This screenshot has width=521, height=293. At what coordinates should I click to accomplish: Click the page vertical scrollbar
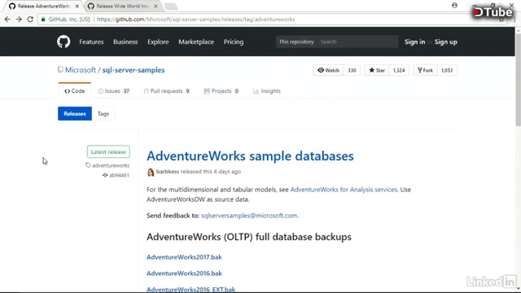pos(518,80)
